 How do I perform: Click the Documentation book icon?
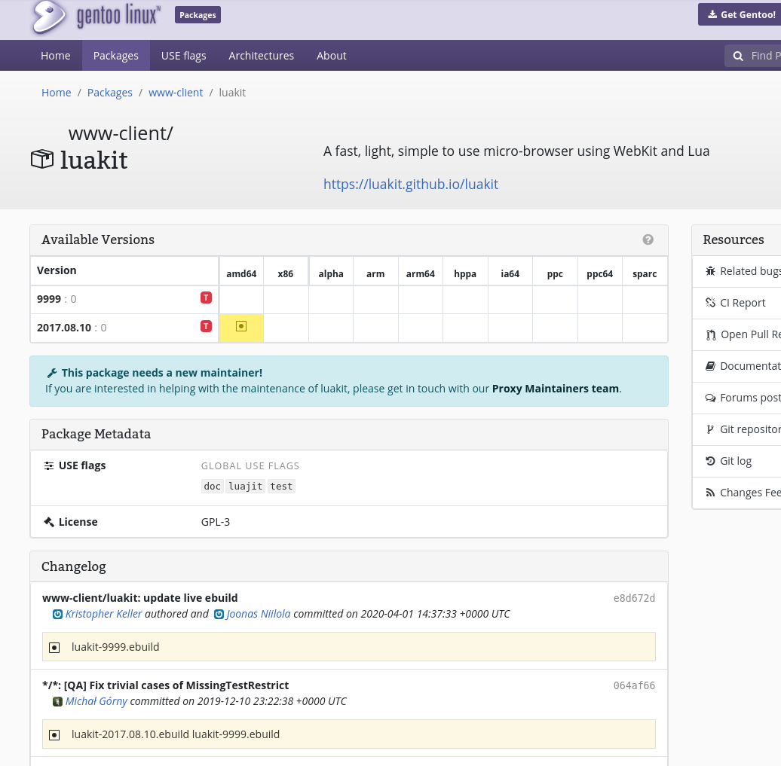tap(710, 366)
